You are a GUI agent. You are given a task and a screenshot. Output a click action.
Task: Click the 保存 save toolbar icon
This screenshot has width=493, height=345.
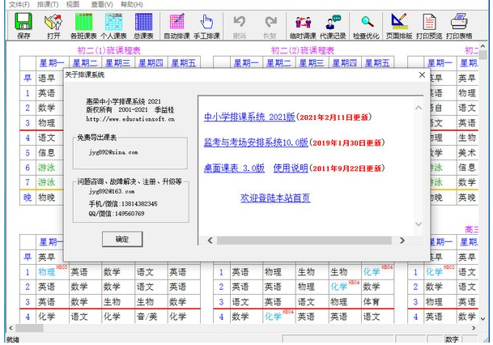tap(23, 26)
